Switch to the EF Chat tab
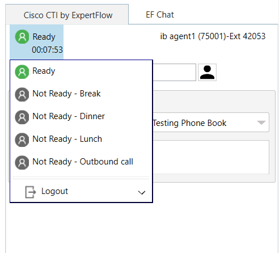279x253 pixels. point(160,15)
